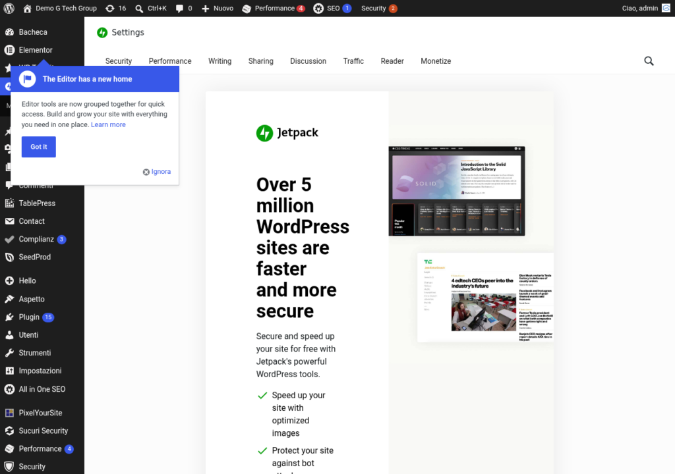Click the Jetpack logo above the headline
This screenshot has width=675, height=474.
point(287,132)
